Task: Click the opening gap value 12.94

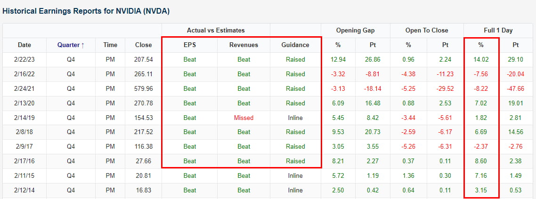Action: point(338,59)
